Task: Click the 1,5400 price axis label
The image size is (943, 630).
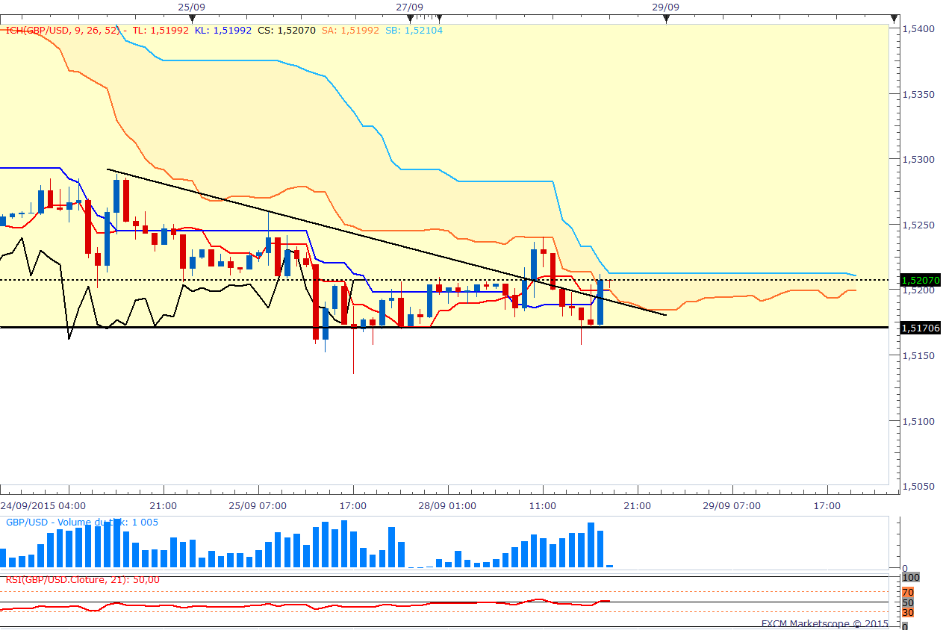Action: click(918, 28)
